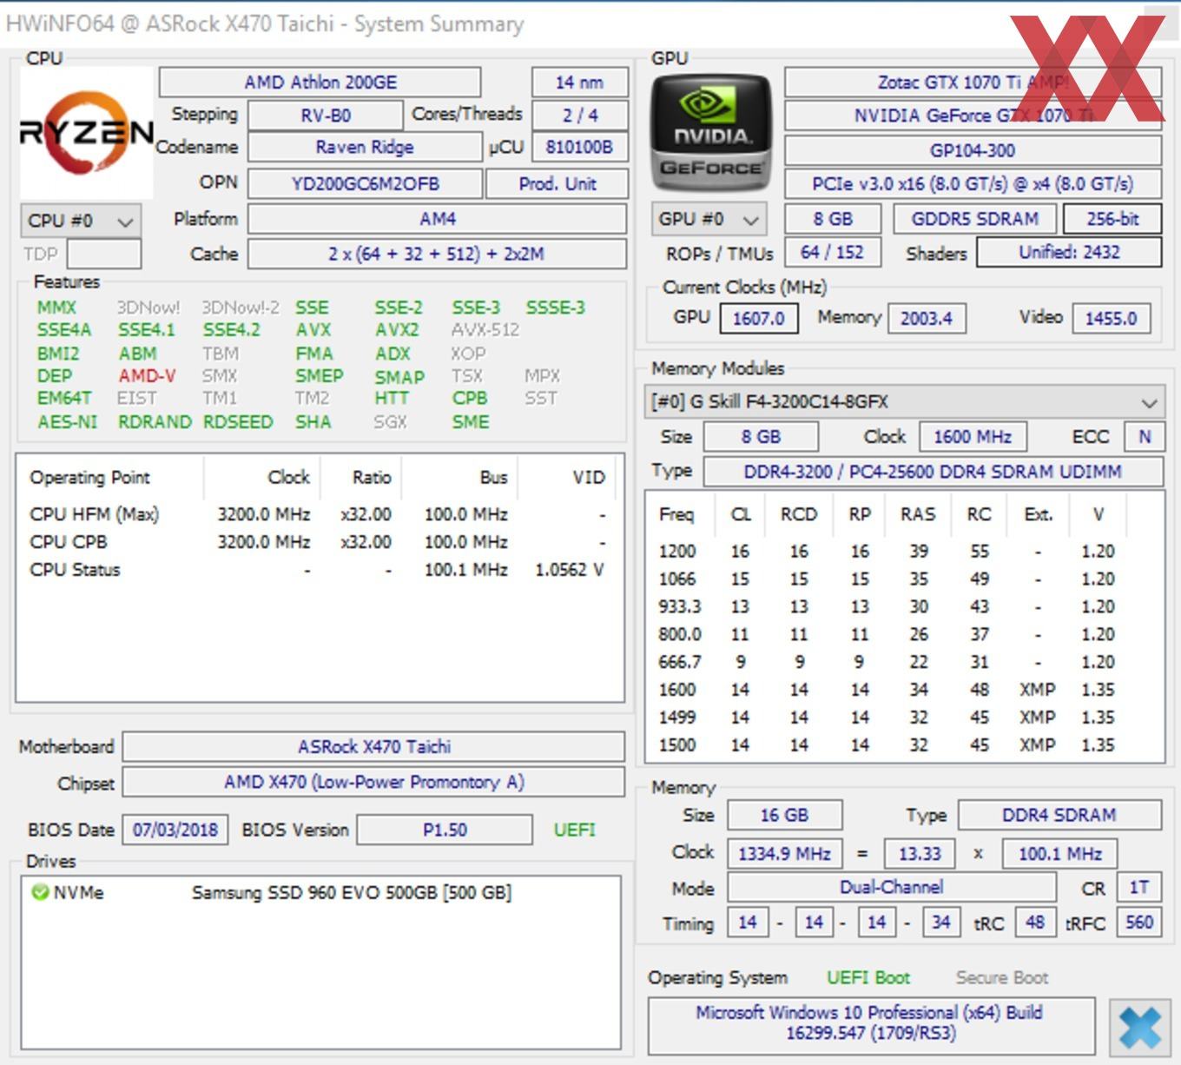This screenshot has height=1065, width=1181.
Task: Click the RV-B0 stepping value
Action: pos(326,116)
